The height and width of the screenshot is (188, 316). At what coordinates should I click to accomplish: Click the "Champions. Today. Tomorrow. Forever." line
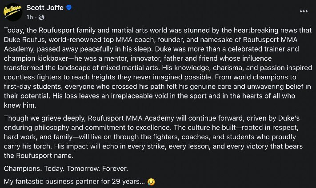(65, 168)
